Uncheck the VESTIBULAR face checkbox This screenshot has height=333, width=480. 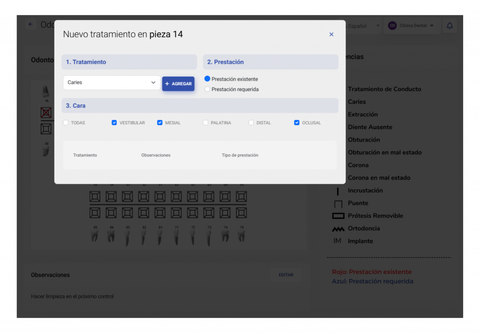coord(114,123)
